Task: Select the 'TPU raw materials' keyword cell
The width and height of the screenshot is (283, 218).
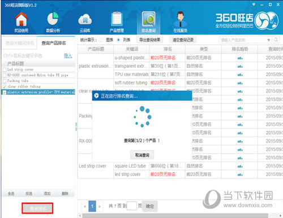Action: point(131,75)
